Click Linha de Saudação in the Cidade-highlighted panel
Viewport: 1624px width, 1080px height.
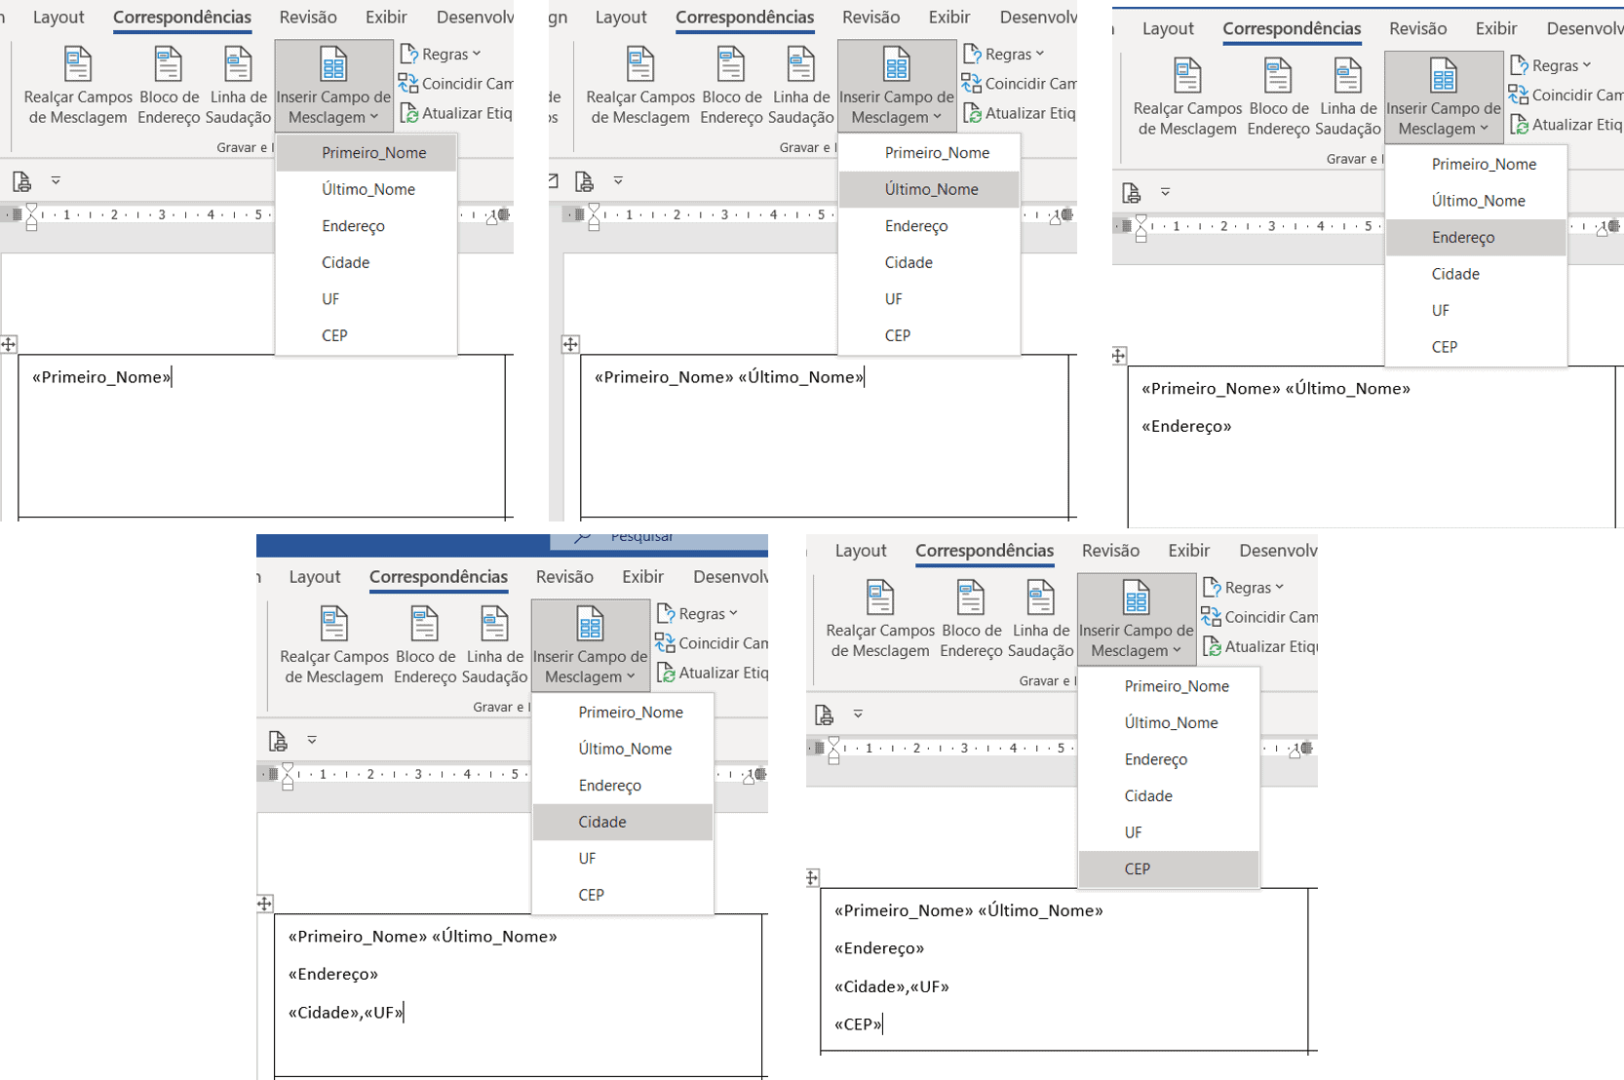point(494,645)
